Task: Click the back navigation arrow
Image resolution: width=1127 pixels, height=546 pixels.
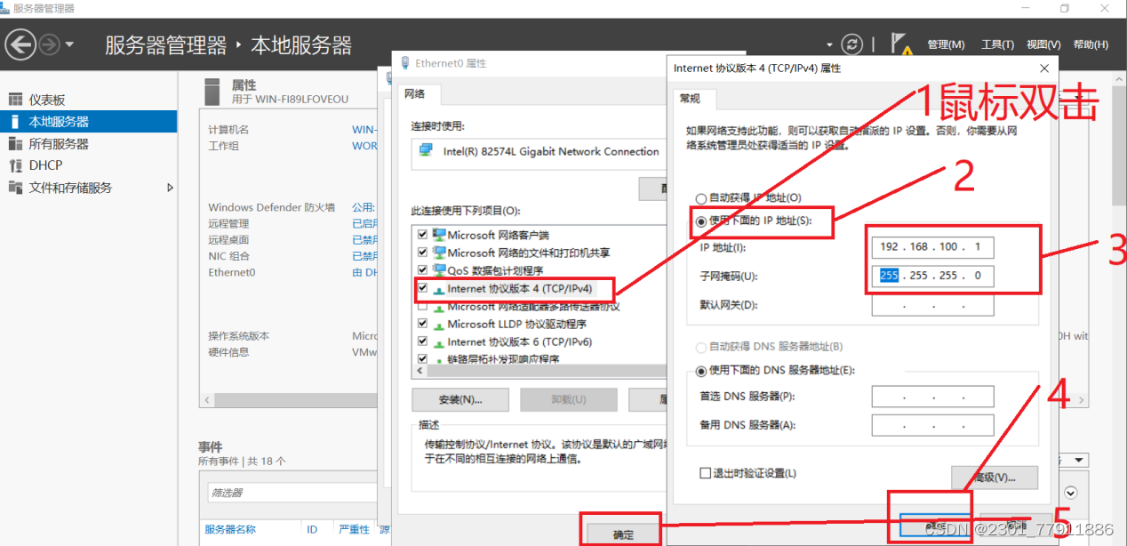Action: 20,44
